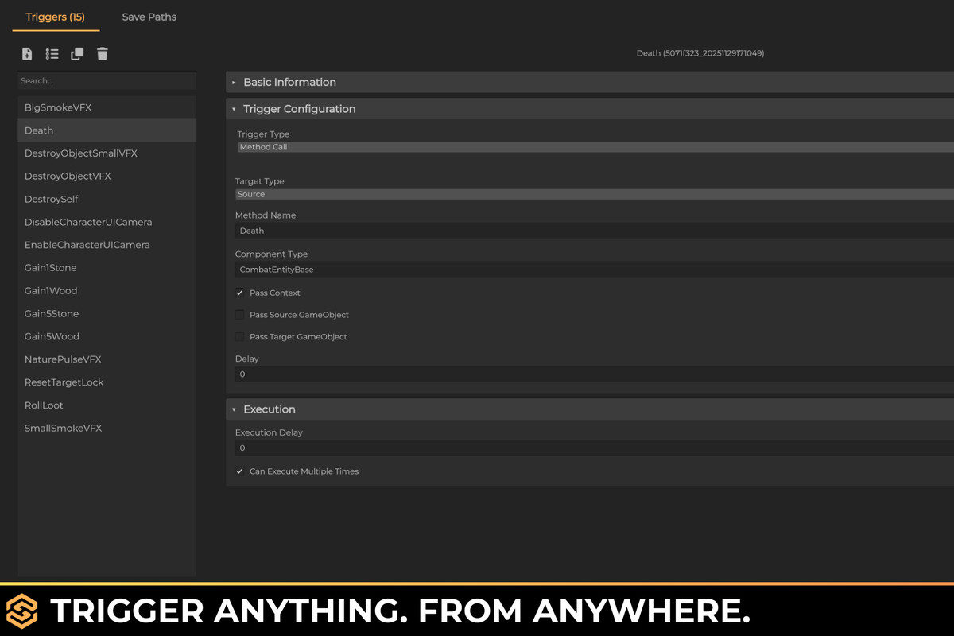Screen dimensions: 954x636
Task: Switch to the Save Paths tab
Action: [149, 17]
